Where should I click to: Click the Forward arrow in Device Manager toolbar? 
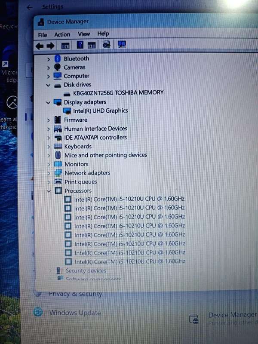click(x=50, y=46)
